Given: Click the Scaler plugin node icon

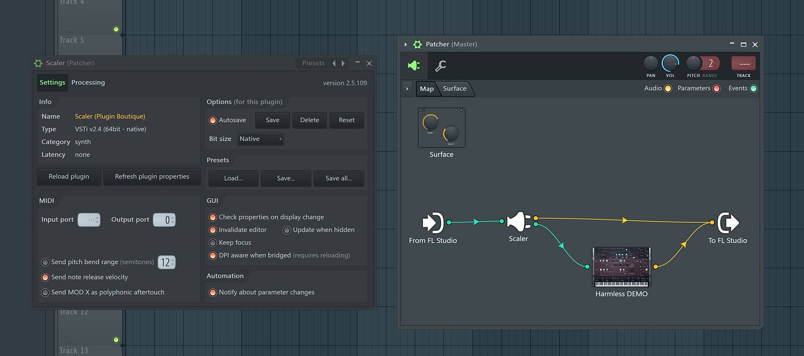Looking at the screenshot, I should click(518, 222).
